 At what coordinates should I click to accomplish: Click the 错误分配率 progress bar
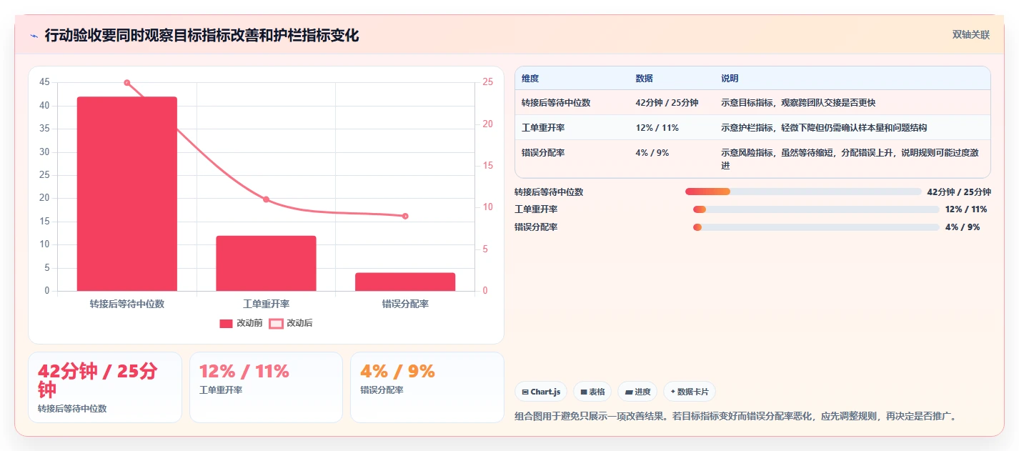(816, 227)
